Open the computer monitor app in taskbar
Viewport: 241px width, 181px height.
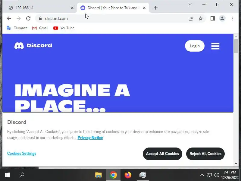coord(143,175)
